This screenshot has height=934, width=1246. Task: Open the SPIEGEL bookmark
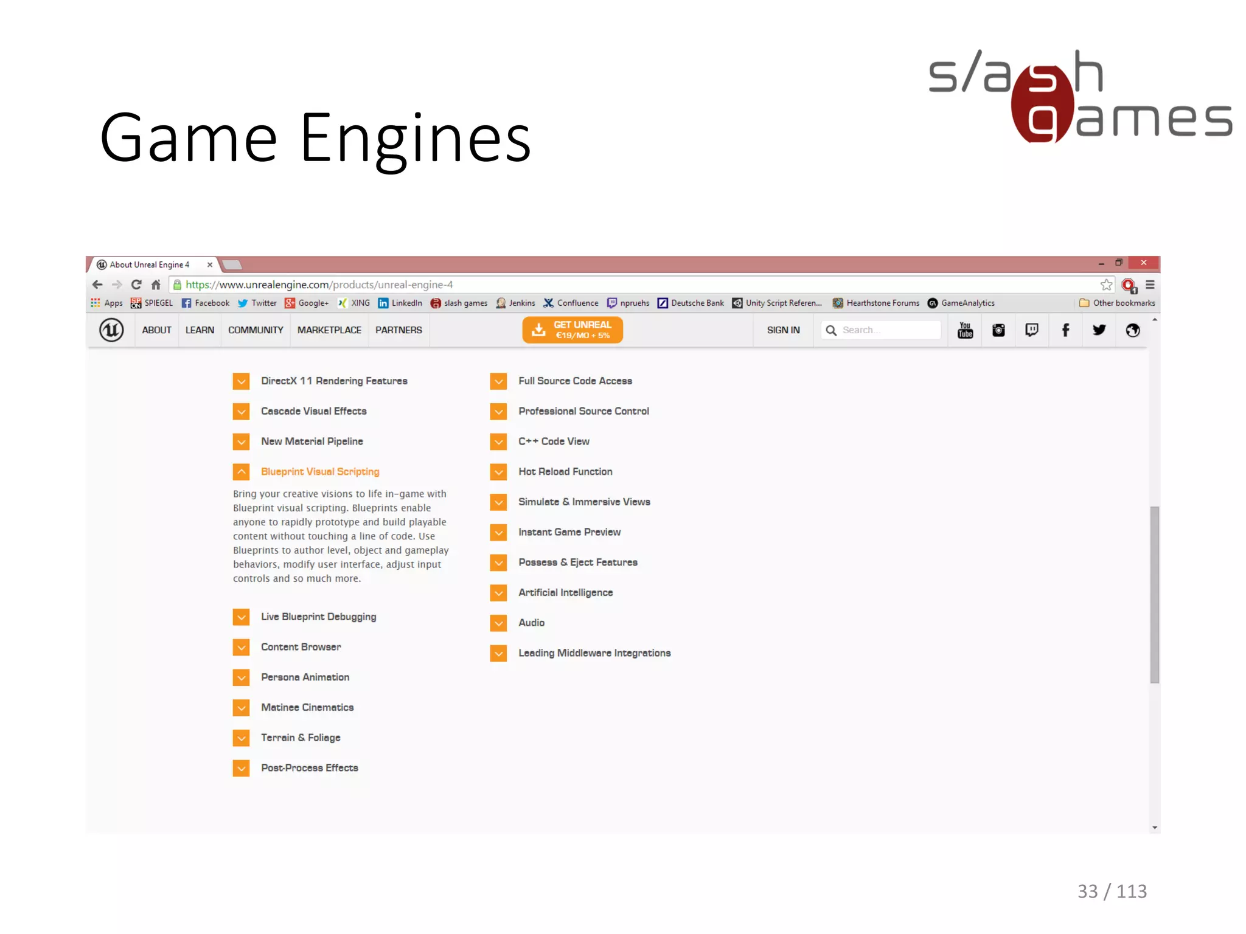point(151,303)
